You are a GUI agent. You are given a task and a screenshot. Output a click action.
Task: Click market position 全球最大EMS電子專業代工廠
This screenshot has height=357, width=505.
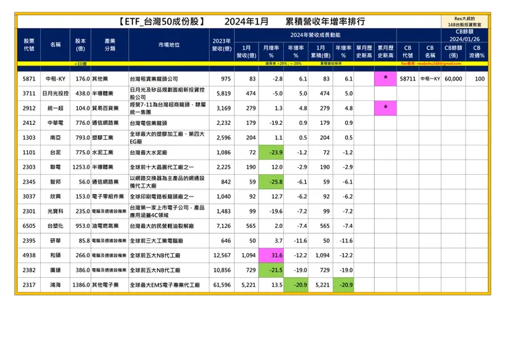[x=165, y=285]
